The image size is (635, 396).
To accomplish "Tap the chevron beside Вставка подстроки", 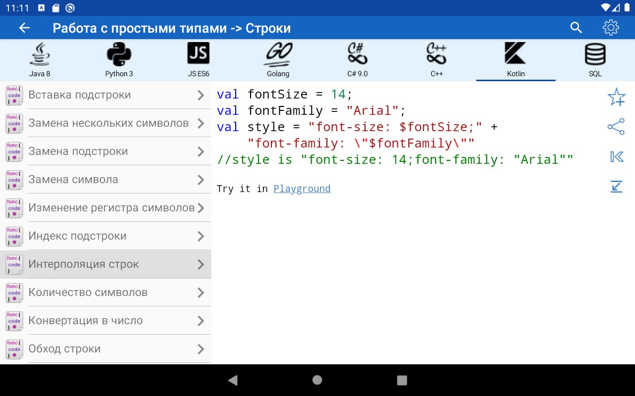I will tap(201, 95).
